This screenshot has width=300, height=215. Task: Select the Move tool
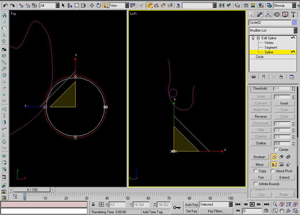[92, 6]
